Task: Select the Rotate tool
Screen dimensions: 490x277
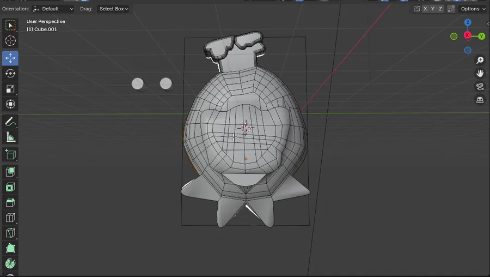Action: coord(10,74)
